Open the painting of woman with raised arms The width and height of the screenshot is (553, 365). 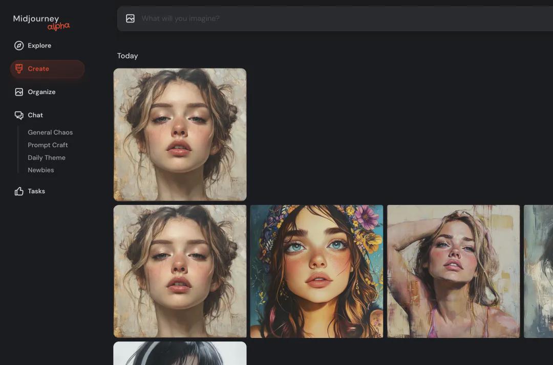point(453,271)
